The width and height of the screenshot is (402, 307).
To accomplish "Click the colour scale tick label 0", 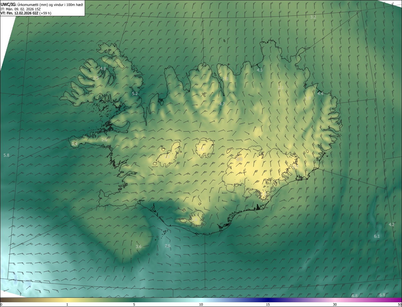I will click(1, 304).
